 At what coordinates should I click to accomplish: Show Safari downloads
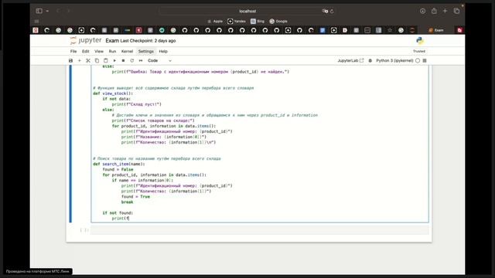(423, 11)
